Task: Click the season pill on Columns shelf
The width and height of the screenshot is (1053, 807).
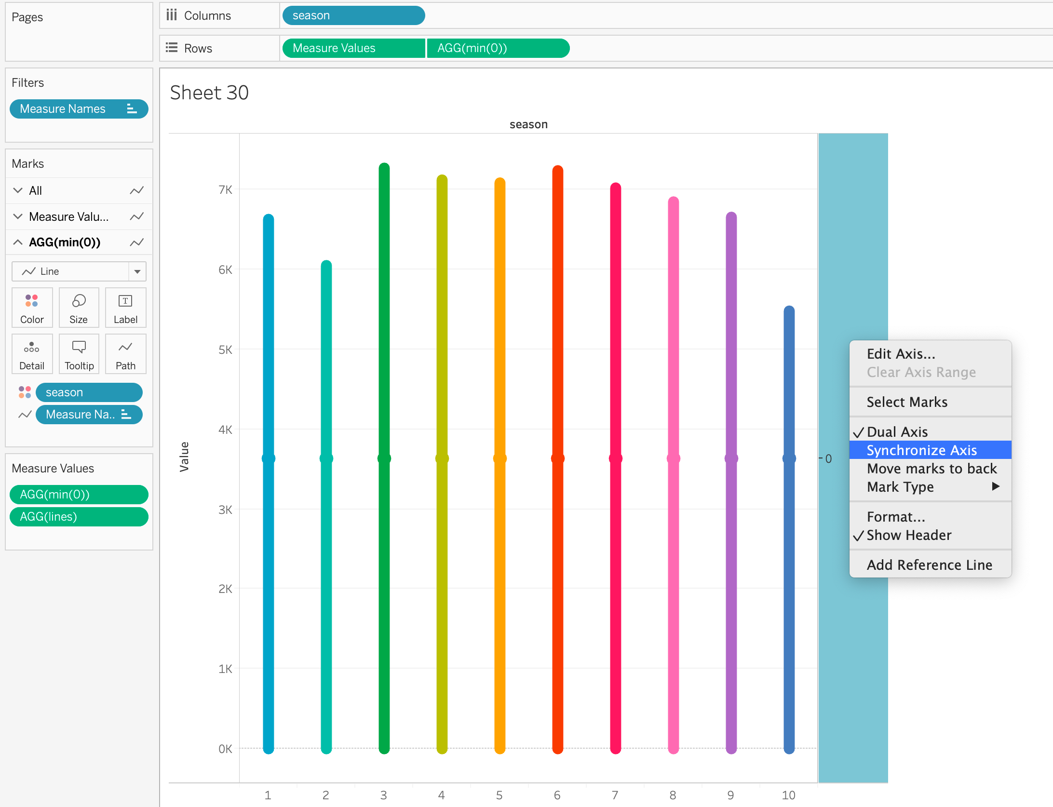Action: (x=353, y=15)
